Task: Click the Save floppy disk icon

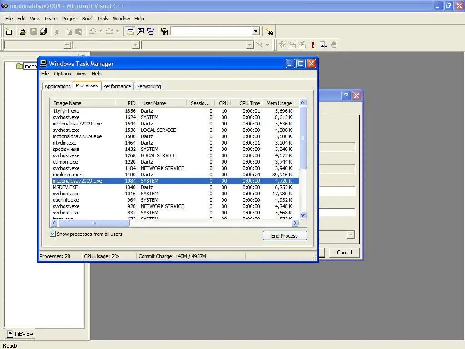Action: [34, 31]
